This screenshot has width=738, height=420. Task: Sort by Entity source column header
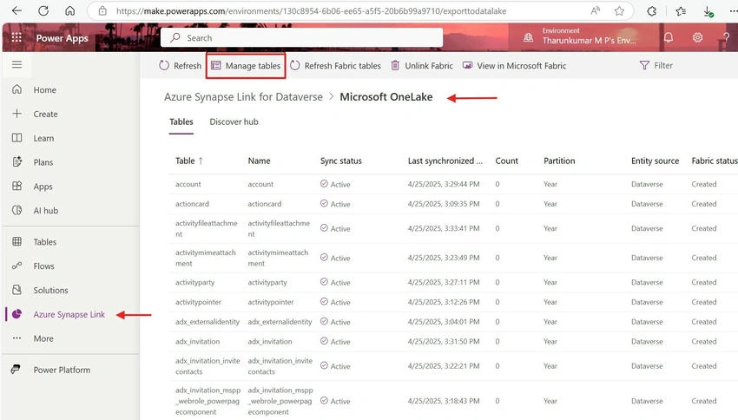point(655,161)
